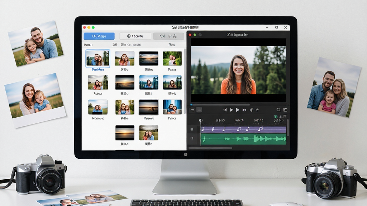Click the skip-to-previous playback button

pyautogui.click(x=225, y=110)
